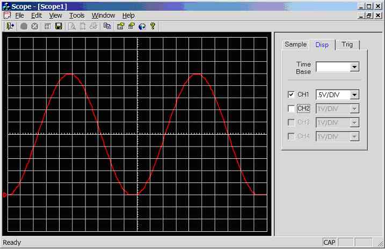Click the copy icon with overlapping pages

pyautogui.click(x=107, y=26)
